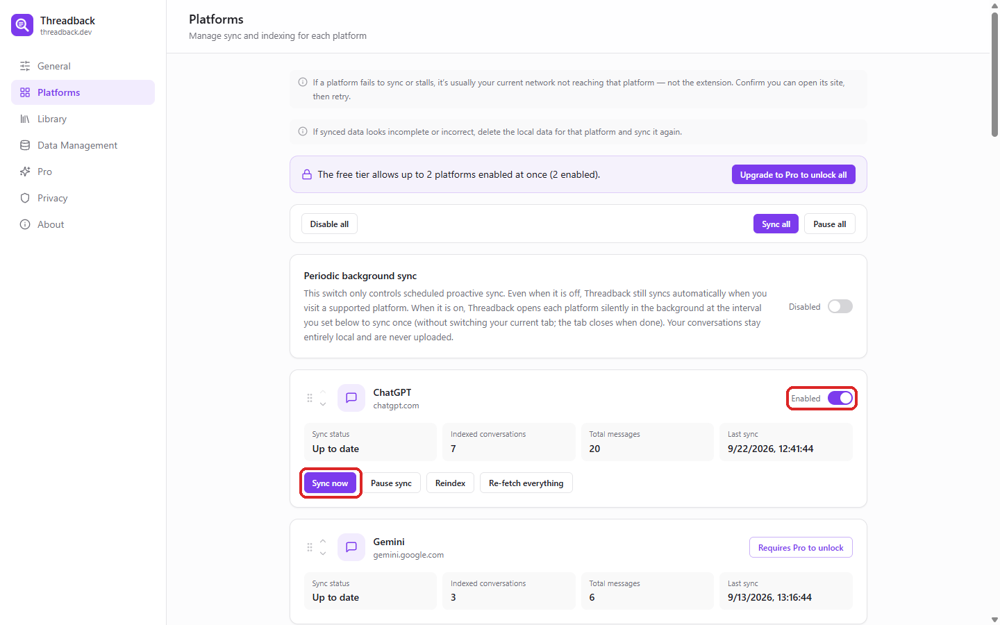Move Gemini down with the chevron arrow
Viewport: 1000px width, 625px height.
[x=323, y=553]
